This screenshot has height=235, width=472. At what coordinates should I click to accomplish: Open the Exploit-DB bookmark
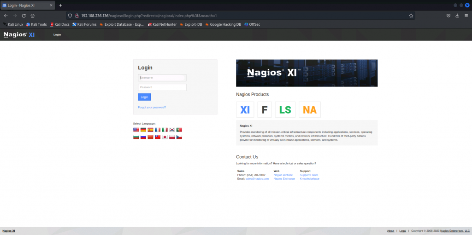point(191,24)
